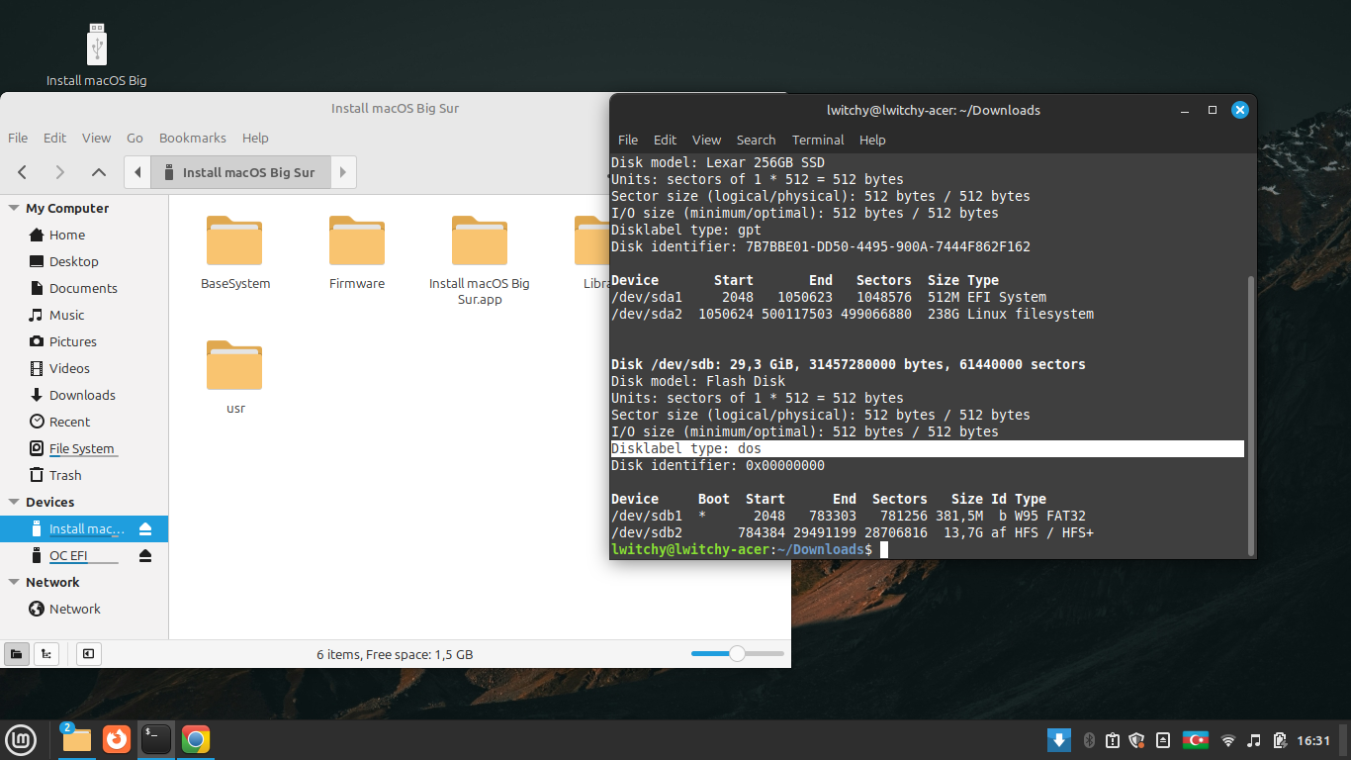The width and height of the screenshot is (1351, 760).
Task: Click the Wi-Fi network tray icon
Action: [x=1227, y=740]
